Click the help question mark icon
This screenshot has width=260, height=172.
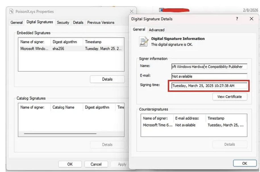(237, 19)
